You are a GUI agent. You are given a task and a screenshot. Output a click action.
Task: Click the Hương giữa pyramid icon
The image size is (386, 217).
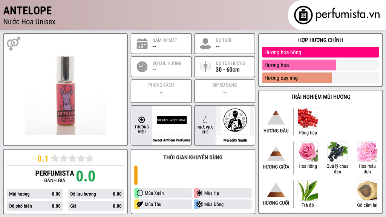coord(276,154)
